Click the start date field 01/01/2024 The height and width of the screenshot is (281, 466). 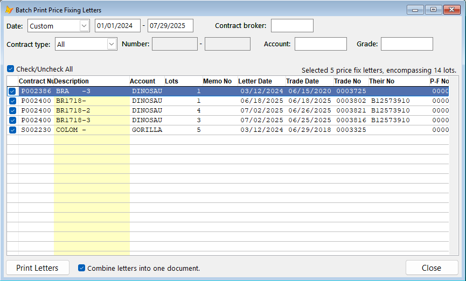(x=117, y=25)
